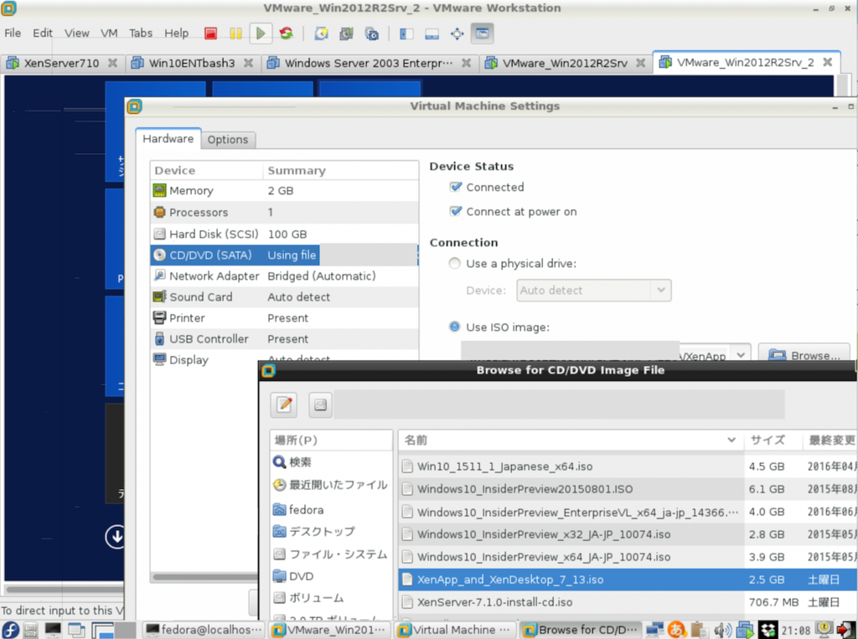Open the View menu
This screenshot has height=639, width=858.
pos(77,33)
